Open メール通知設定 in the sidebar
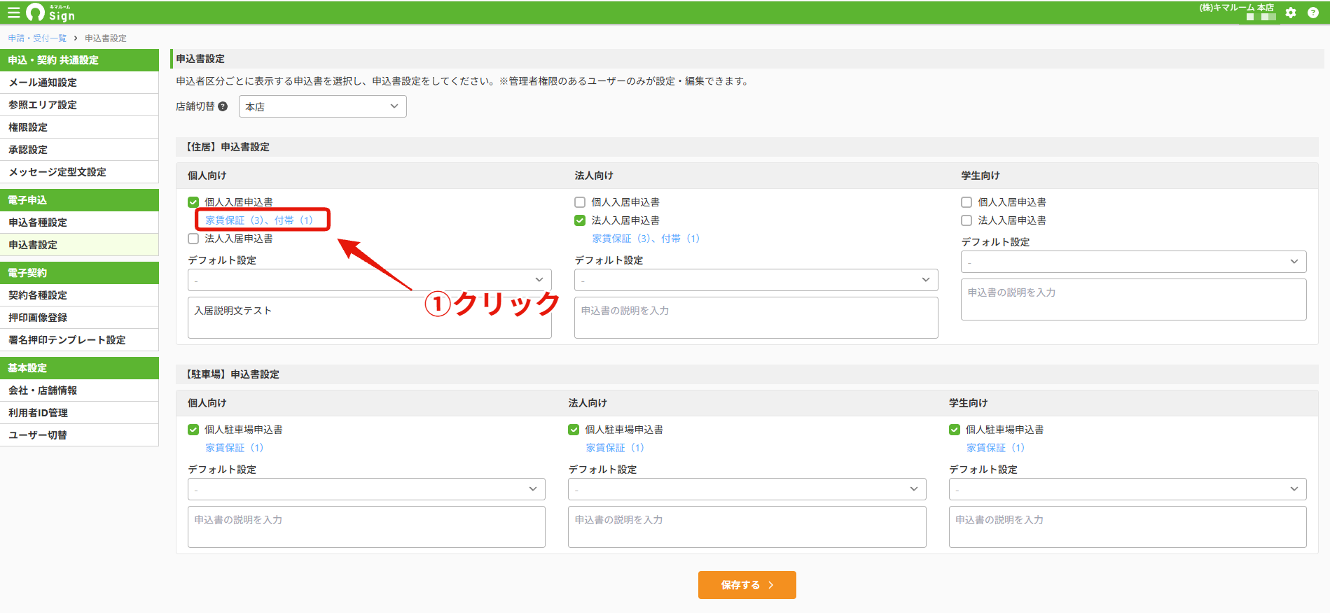This screenshot has height=613, width=1330. pos(79,83)
